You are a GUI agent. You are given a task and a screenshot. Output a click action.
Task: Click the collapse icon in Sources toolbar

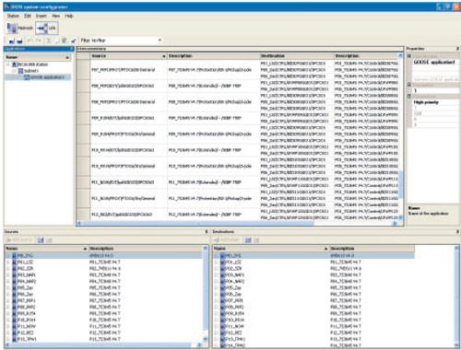click(49, 239)
